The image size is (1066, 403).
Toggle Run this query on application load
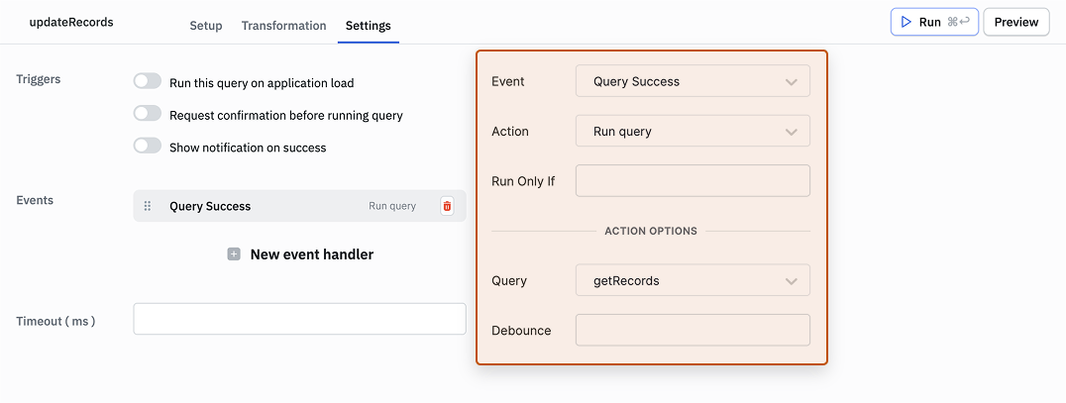[x=147, y=82]
